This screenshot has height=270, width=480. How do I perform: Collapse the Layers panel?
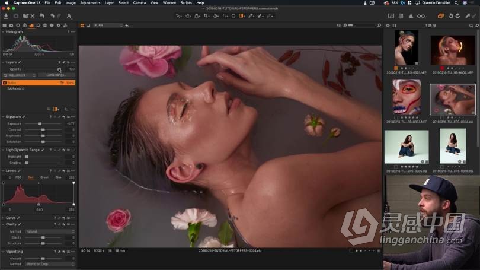click(3, 62)
